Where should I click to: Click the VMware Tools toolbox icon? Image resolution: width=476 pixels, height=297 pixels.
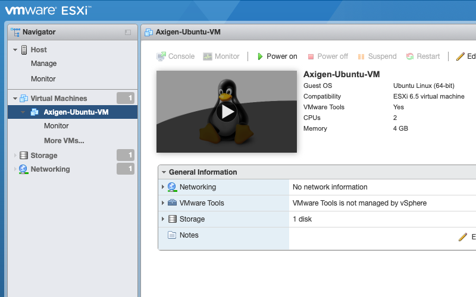(172, 203)
